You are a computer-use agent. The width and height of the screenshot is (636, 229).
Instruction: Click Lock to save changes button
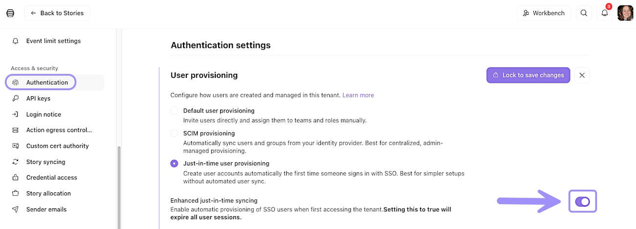point(528,75)
